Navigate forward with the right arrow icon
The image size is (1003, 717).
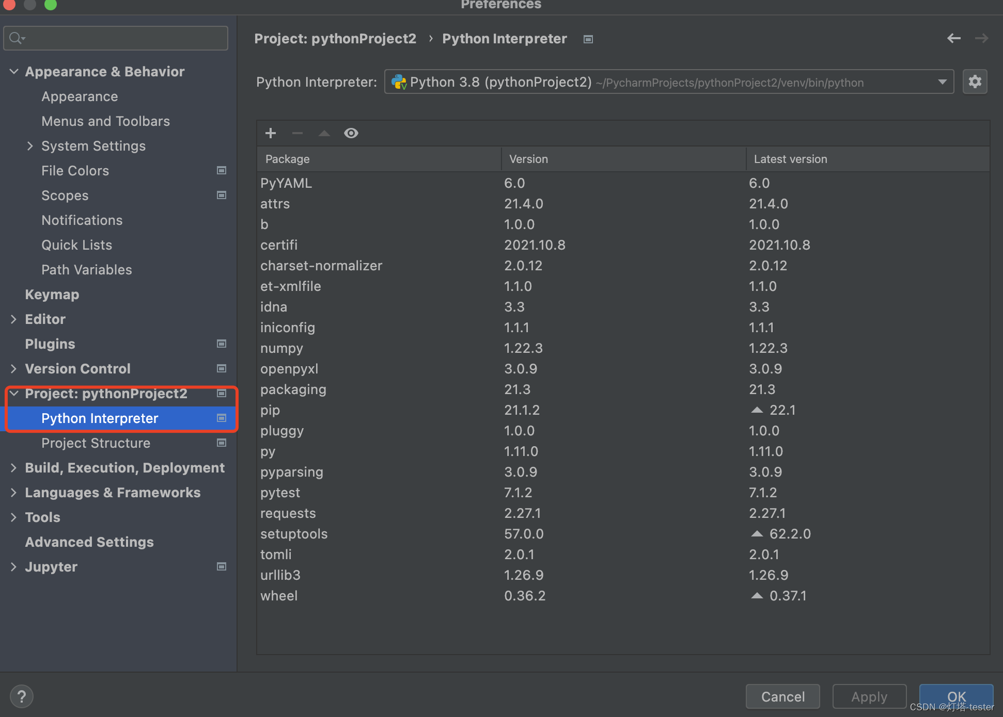(982, 38)
